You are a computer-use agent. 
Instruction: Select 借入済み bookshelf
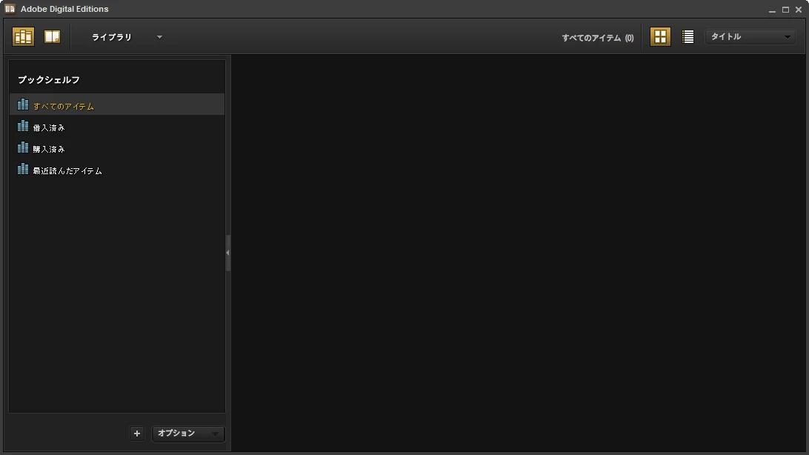[x=117, y=127]
